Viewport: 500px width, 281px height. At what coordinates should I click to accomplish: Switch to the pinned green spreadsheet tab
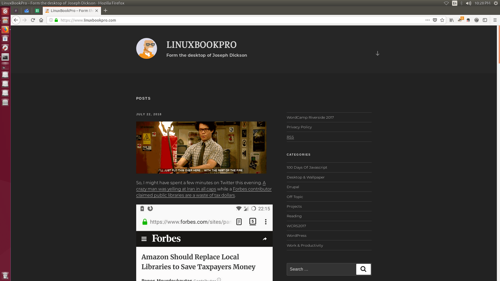tap(37, 11)
